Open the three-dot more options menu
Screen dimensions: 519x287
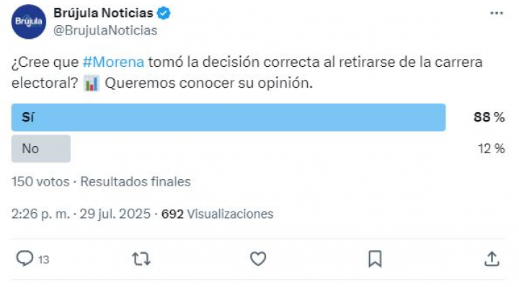(x=497, y=13)
